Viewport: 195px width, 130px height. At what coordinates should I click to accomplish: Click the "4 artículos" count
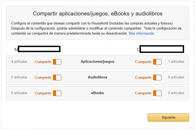[19, 62]
